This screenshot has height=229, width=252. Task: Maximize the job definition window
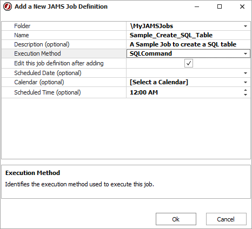(220, 6)
